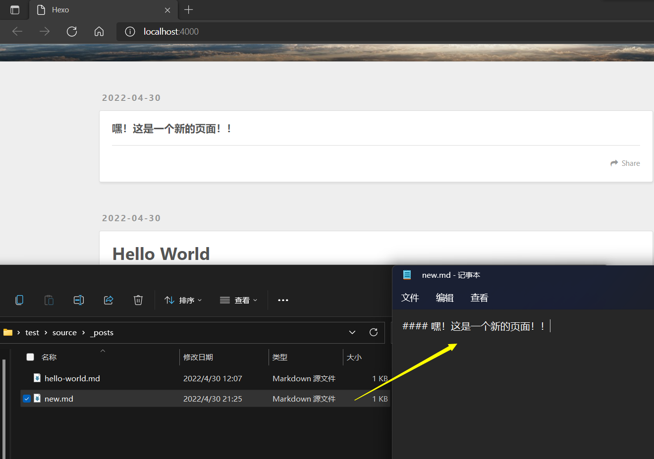This screenshot has height=459, width=654.
Task: Go back in the browser
Action: tap(17, 32)
